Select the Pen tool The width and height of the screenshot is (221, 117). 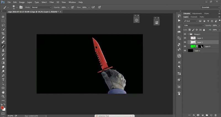(3, 75)
